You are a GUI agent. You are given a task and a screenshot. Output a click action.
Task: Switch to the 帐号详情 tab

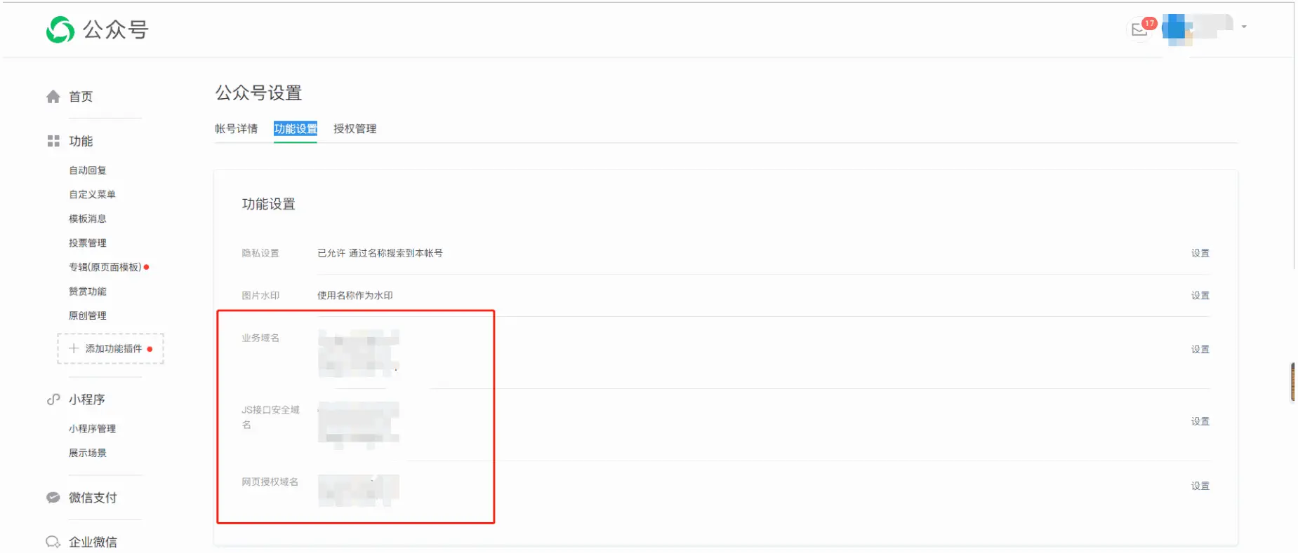[x=236, y=129]
